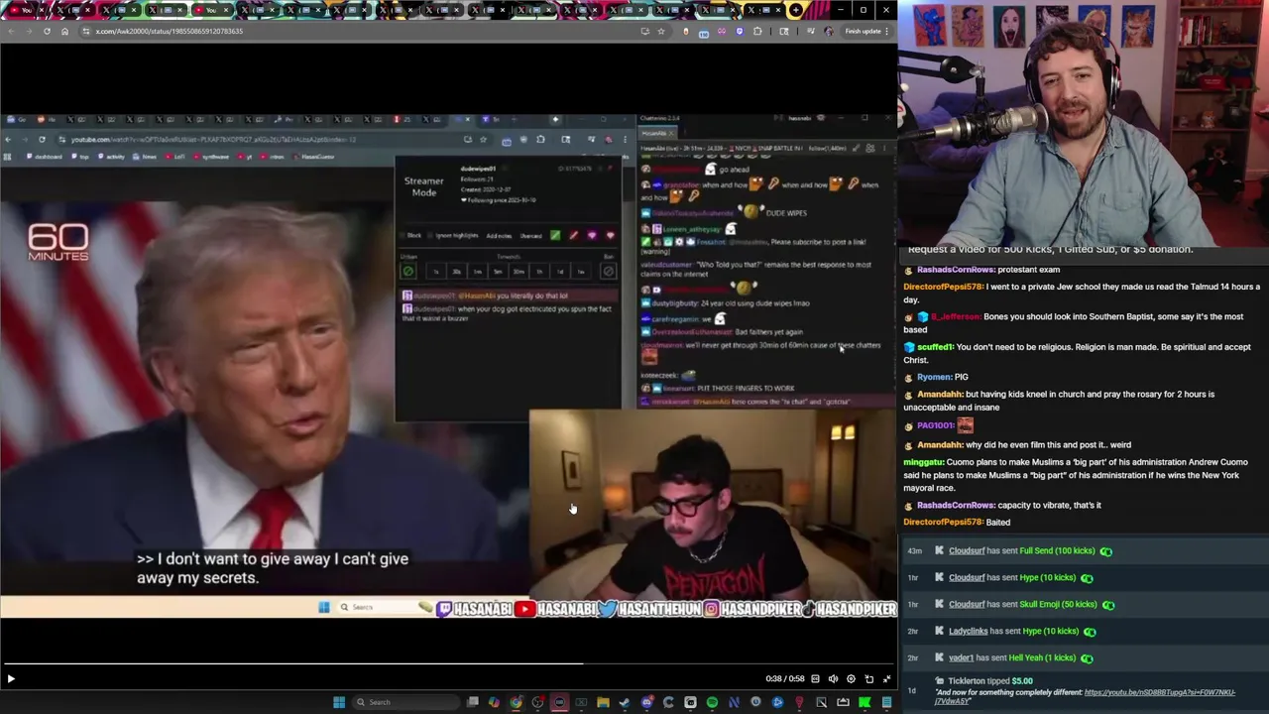Seek using the video progress bar
The image size is (1269, 714).
tap(448, 663)
